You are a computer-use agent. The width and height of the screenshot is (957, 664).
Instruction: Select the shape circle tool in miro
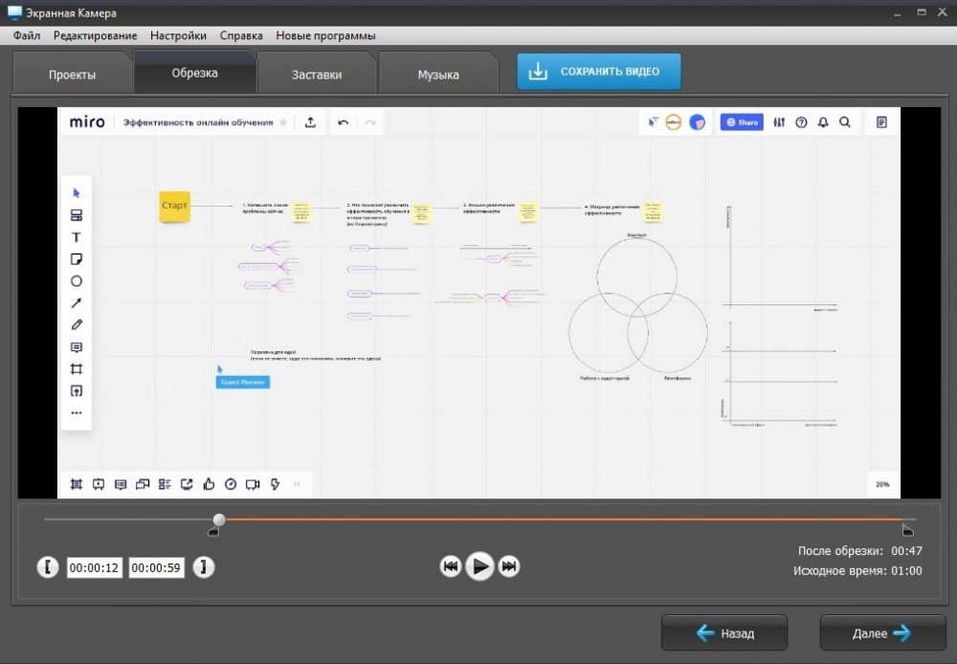[77, 281]
